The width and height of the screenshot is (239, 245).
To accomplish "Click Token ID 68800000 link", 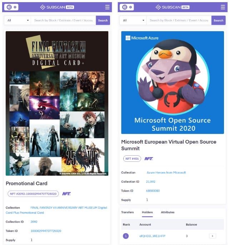I will (x=153, y=191).
